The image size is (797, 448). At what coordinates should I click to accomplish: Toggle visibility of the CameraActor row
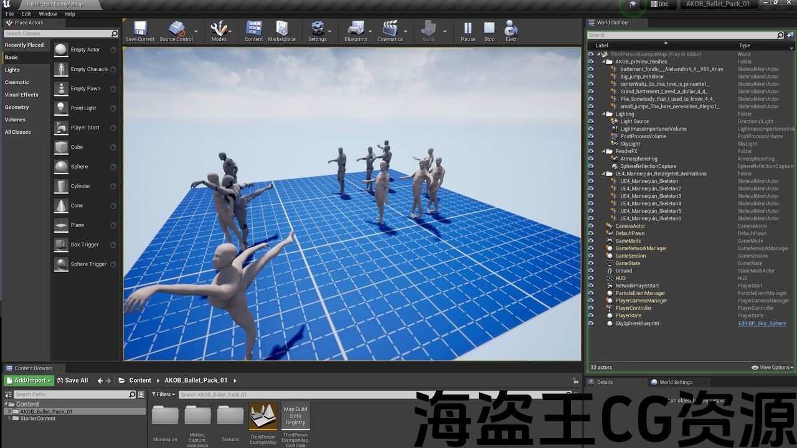coord(591,226)
